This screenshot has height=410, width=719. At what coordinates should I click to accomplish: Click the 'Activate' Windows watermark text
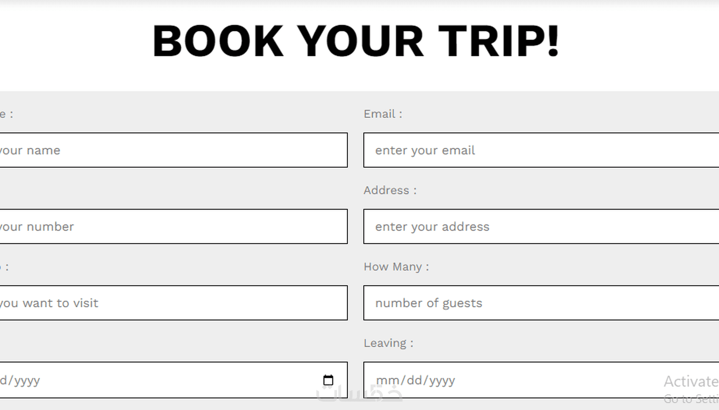click(691, 381)
